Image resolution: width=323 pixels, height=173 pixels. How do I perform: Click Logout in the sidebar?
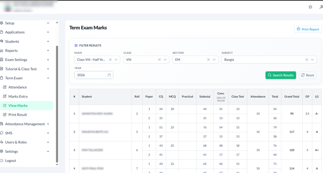10,161
